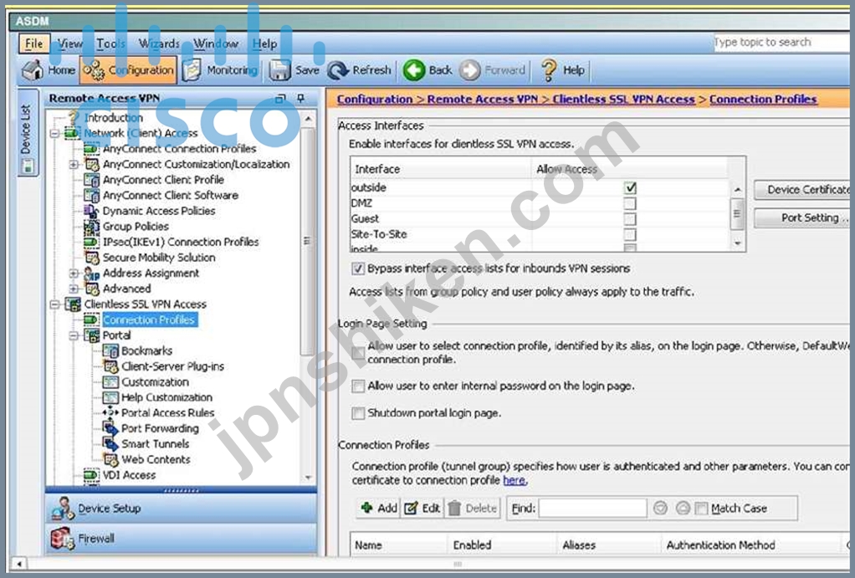Toggle Allow Access for outside interface
The height and width of the screenshot is (578, 855).
click(x=630, y=187)
